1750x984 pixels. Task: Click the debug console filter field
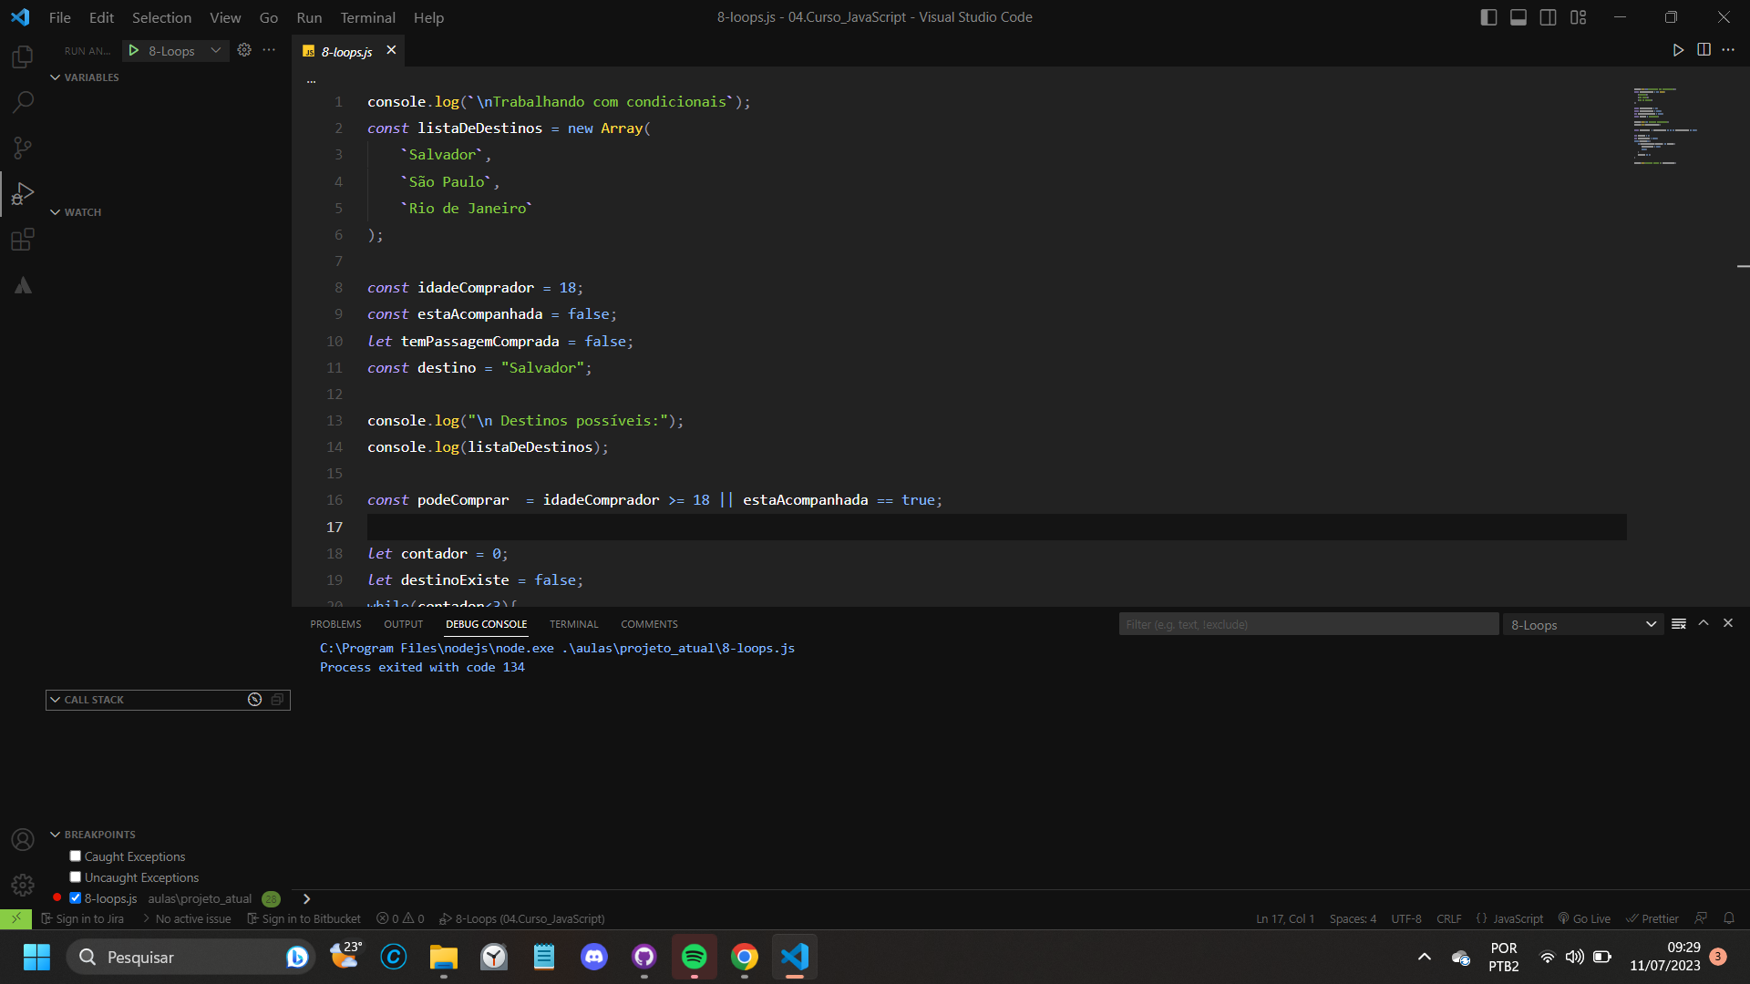point(1309,624)
